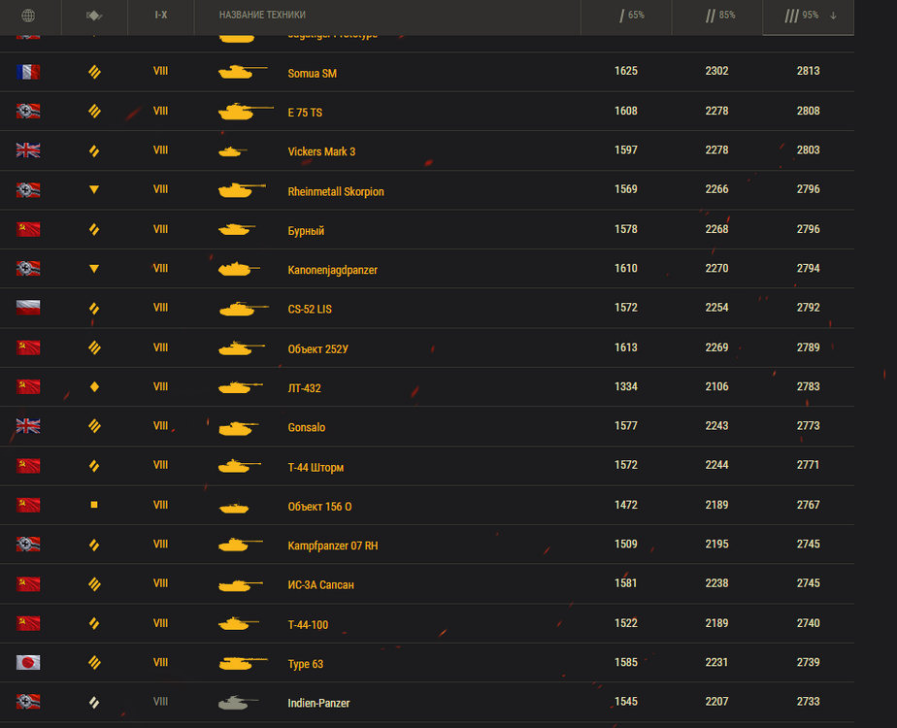
Task: Open the Vickers Mark 3 tank link
Action: pos(321,151)
